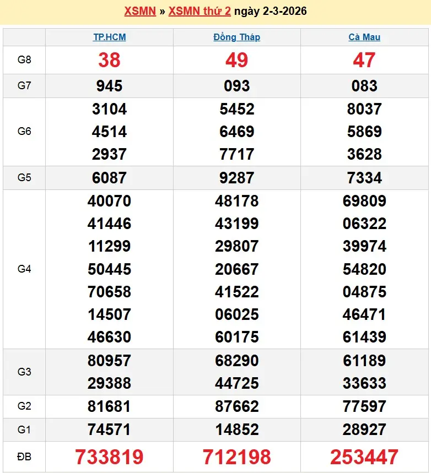Select G3 result 68290

[236, 361]
